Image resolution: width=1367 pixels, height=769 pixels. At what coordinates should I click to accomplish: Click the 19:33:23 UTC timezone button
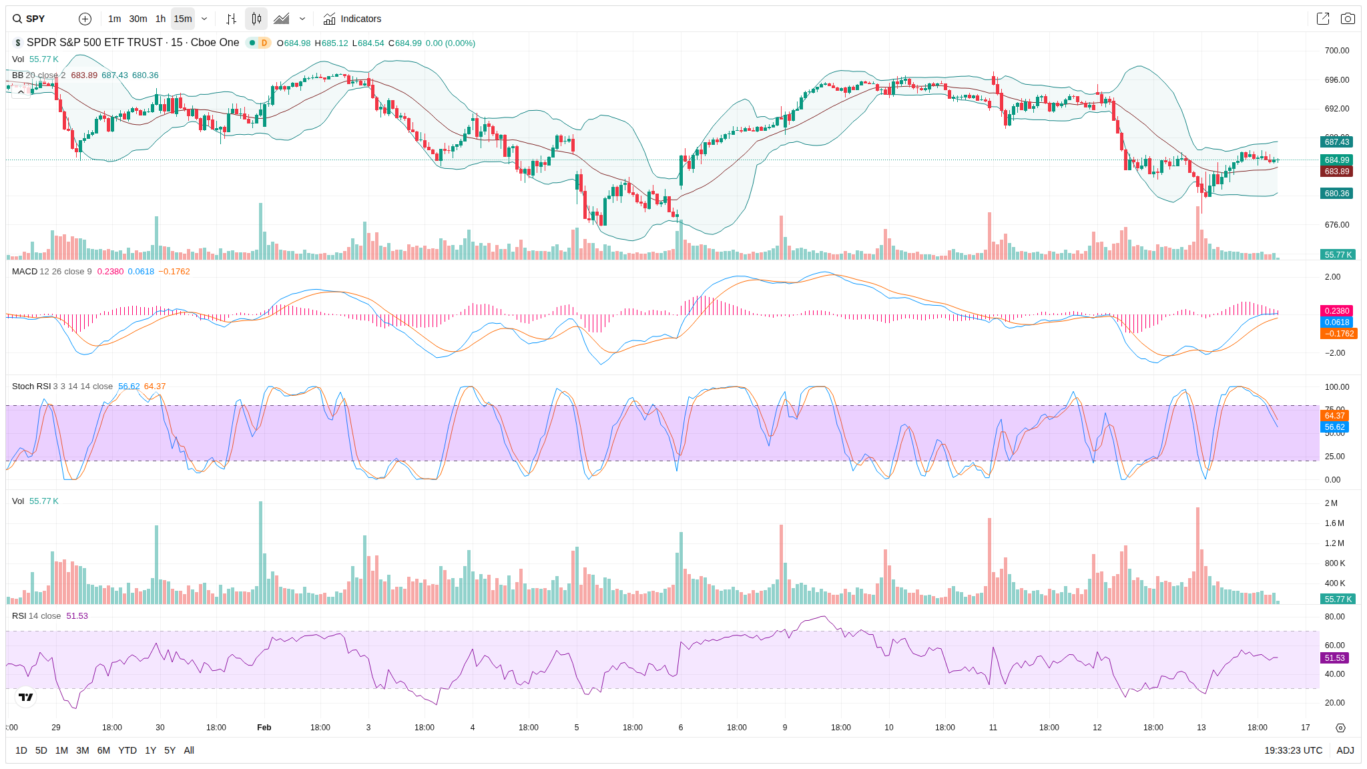point(1293,750)
